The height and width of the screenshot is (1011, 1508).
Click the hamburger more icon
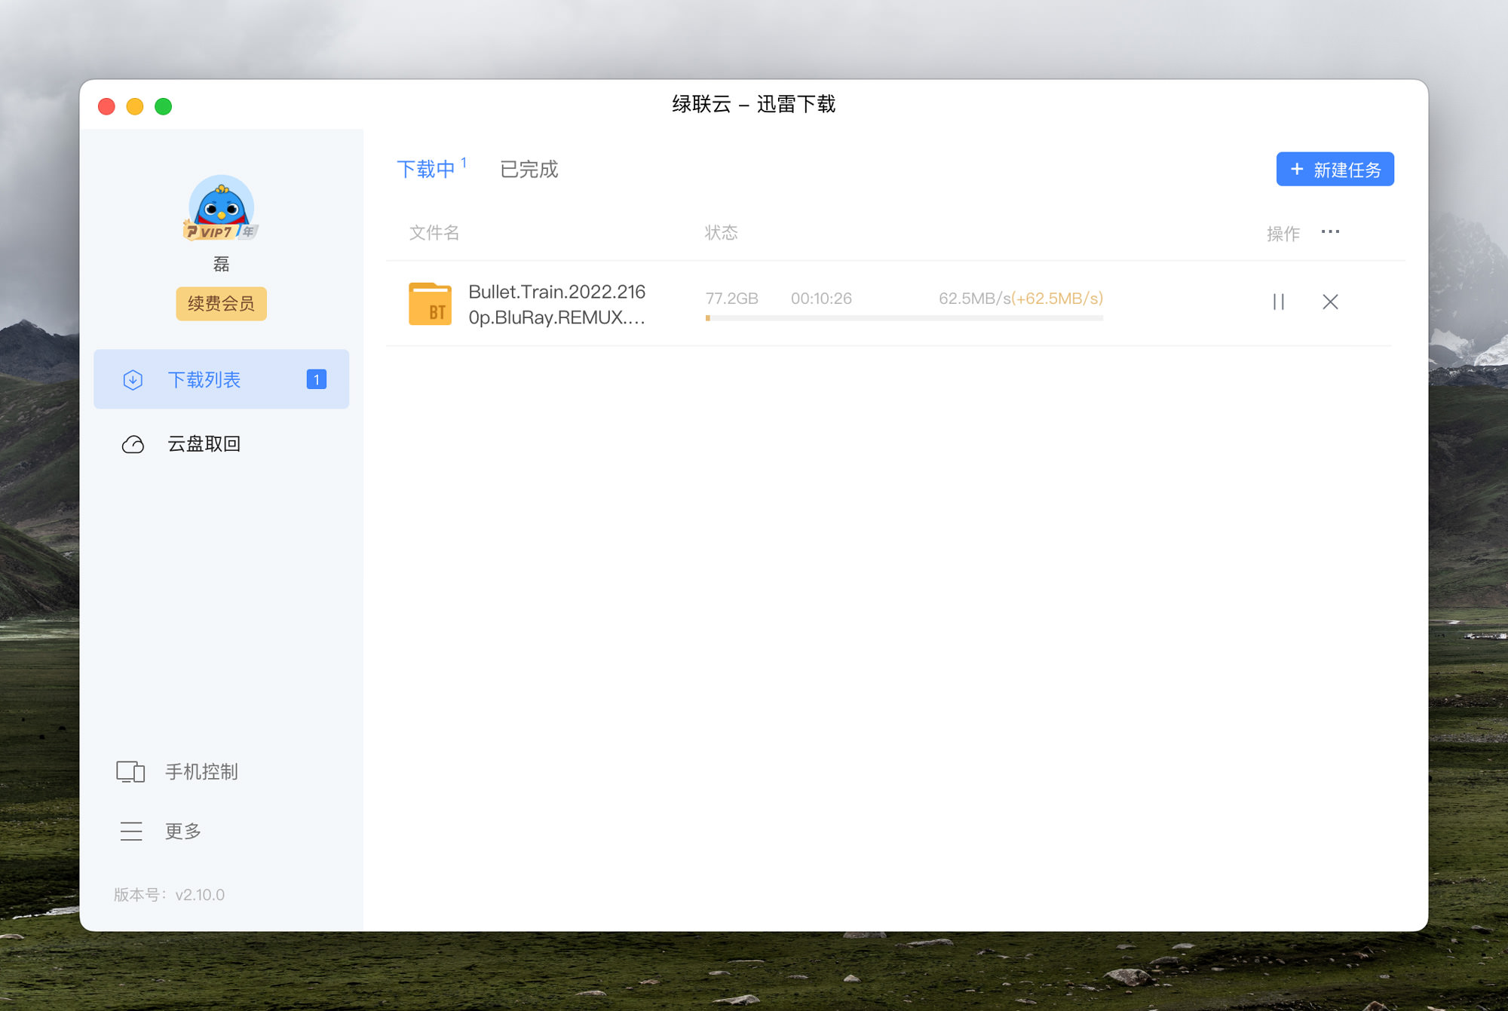[x=130, y=831]
